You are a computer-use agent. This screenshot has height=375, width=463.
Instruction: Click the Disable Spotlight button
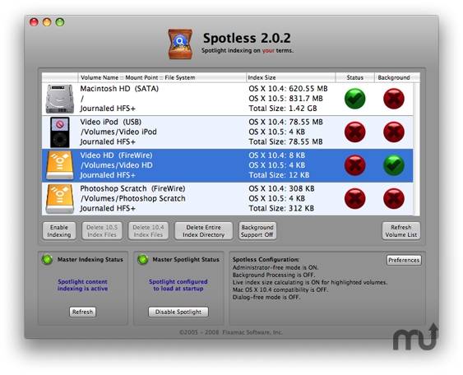[178, 312]
